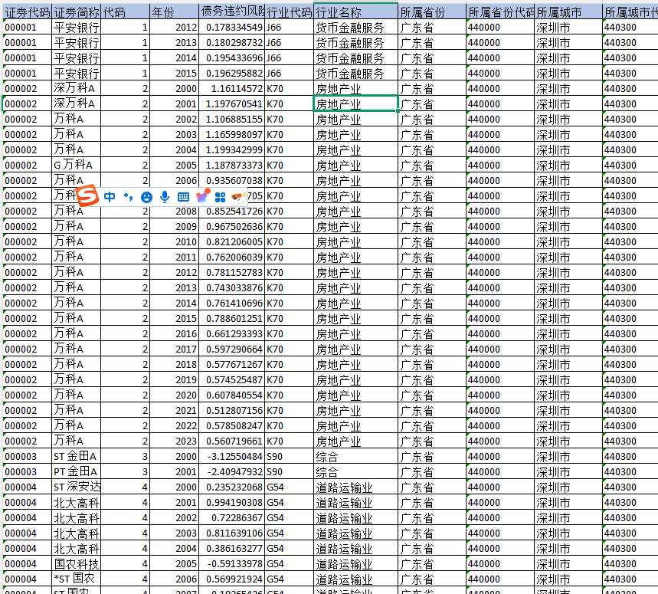Select the 年份 column header cell

pos(173,12)
